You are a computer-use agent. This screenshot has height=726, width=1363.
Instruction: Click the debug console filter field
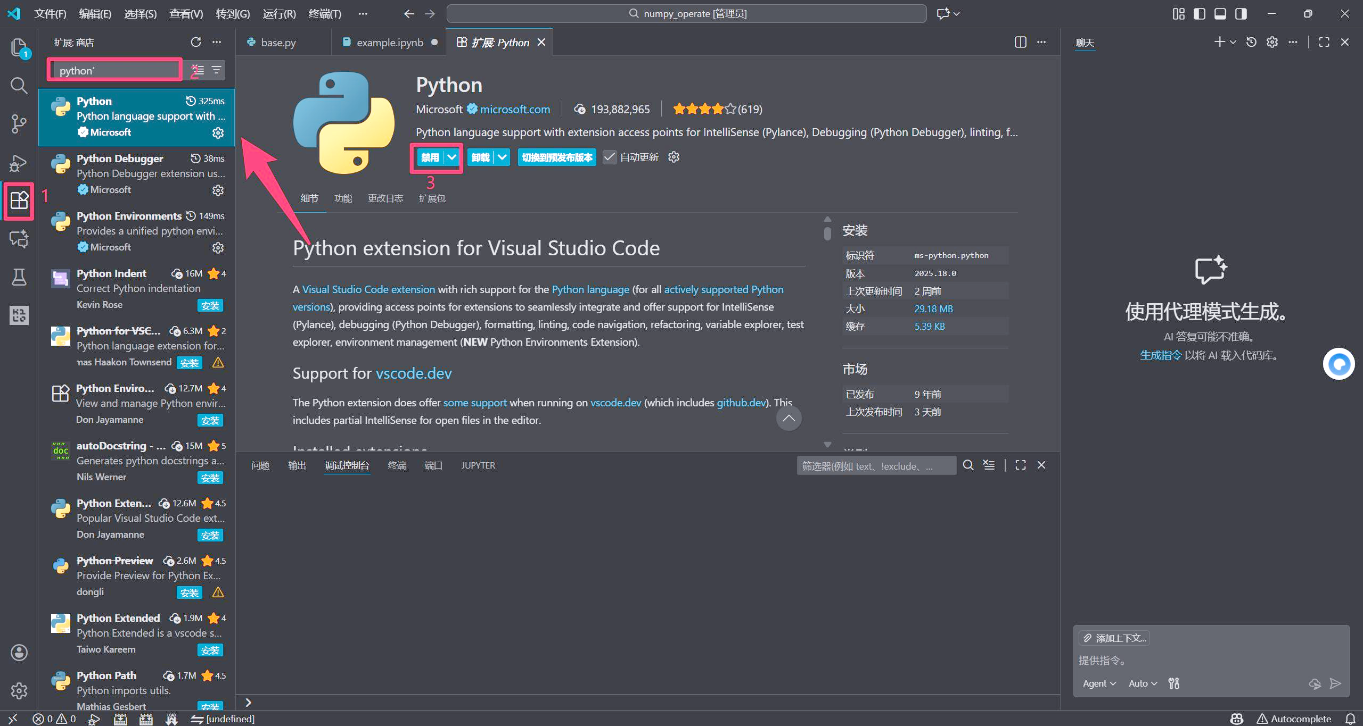point(876,465)
